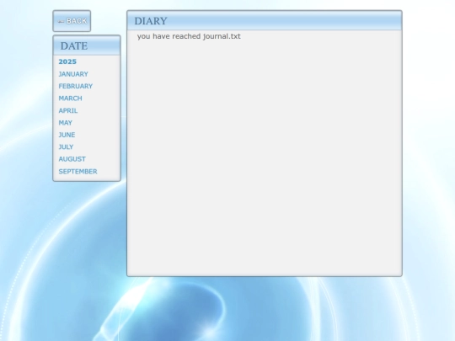The width and height of the screenshot is (455, 341).
Task: Open the MAY diary entries
Action: (65, 123)
